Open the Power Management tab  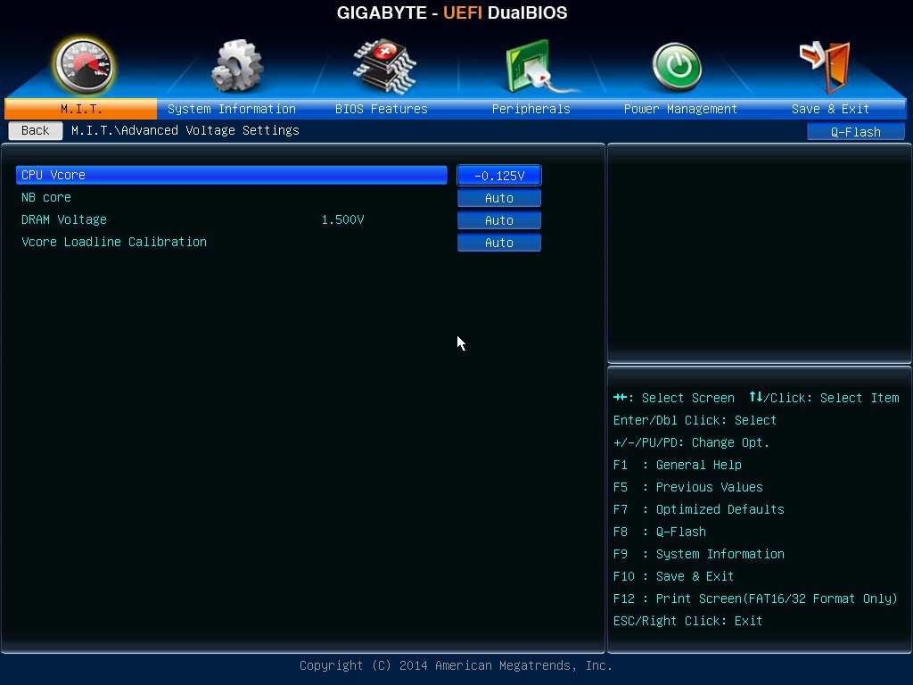[x=680, y=109]
